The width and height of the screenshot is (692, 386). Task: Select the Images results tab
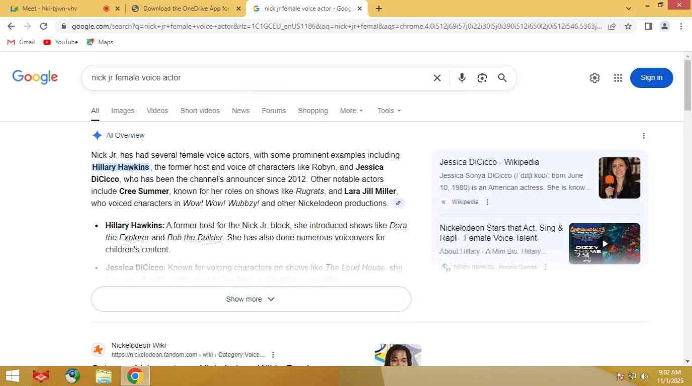123,111
